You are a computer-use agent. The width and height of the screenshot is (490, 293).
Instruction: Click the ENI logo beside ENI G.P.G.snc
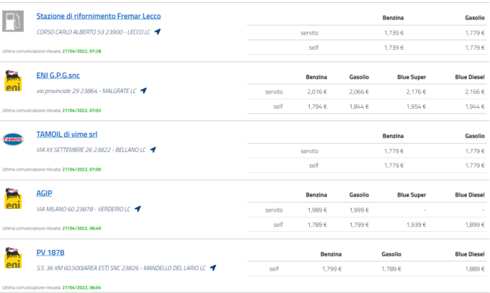click(x=13, y=81)
